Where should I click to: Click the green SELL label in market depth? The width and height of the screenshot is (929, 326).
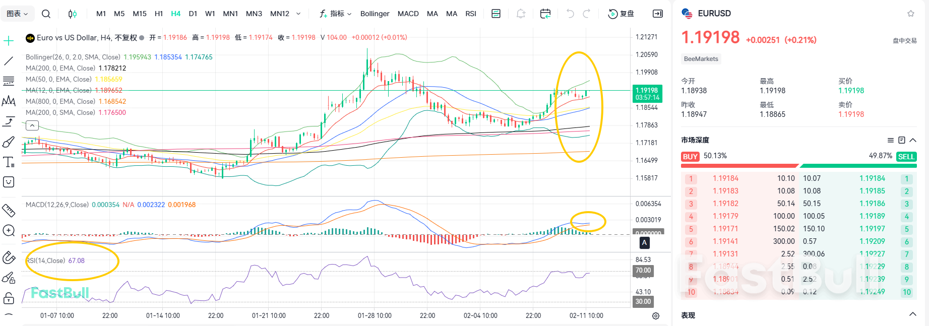pos(906,157)
